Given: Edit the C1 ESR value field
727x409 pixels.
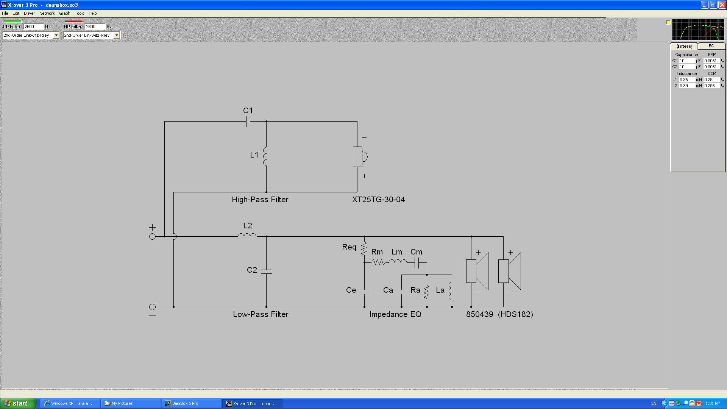Looking at the screenshot, I should pyautogui.click(x=711, y=61).
